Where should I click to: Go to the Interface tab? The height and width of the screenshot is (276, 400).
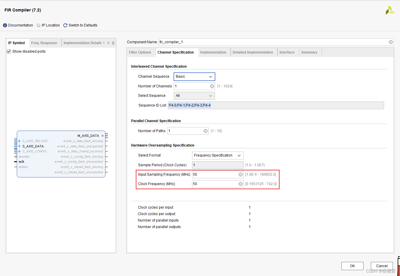pyautogui.click(x=287, y=52)
